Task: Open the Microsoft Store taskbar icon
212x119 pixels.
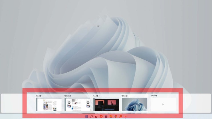Action: [106, 116]
